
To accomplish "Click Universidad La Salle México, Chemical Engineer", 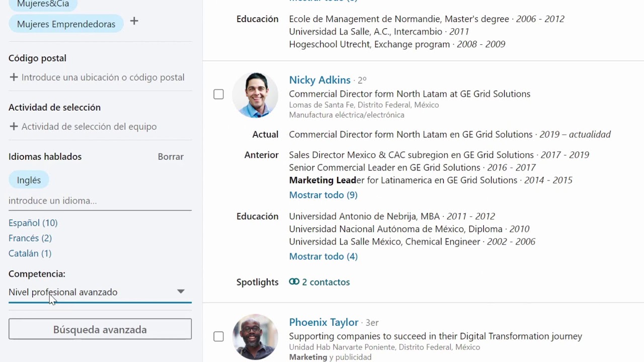I will coord(412,241).
